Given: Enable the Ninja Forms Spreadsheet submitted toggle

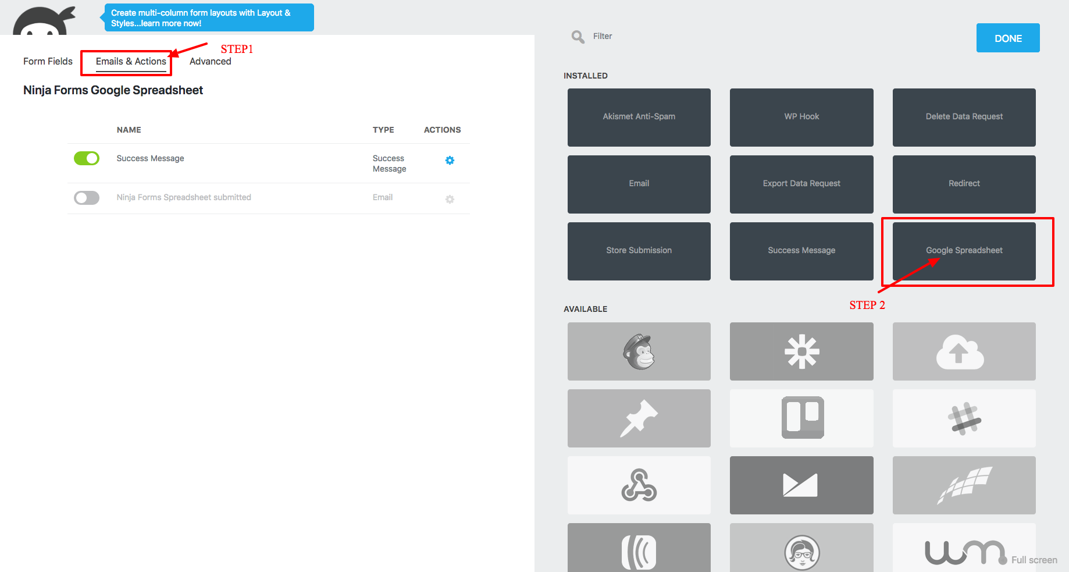Looking at the screenshot, I should [x=87, y=198].
